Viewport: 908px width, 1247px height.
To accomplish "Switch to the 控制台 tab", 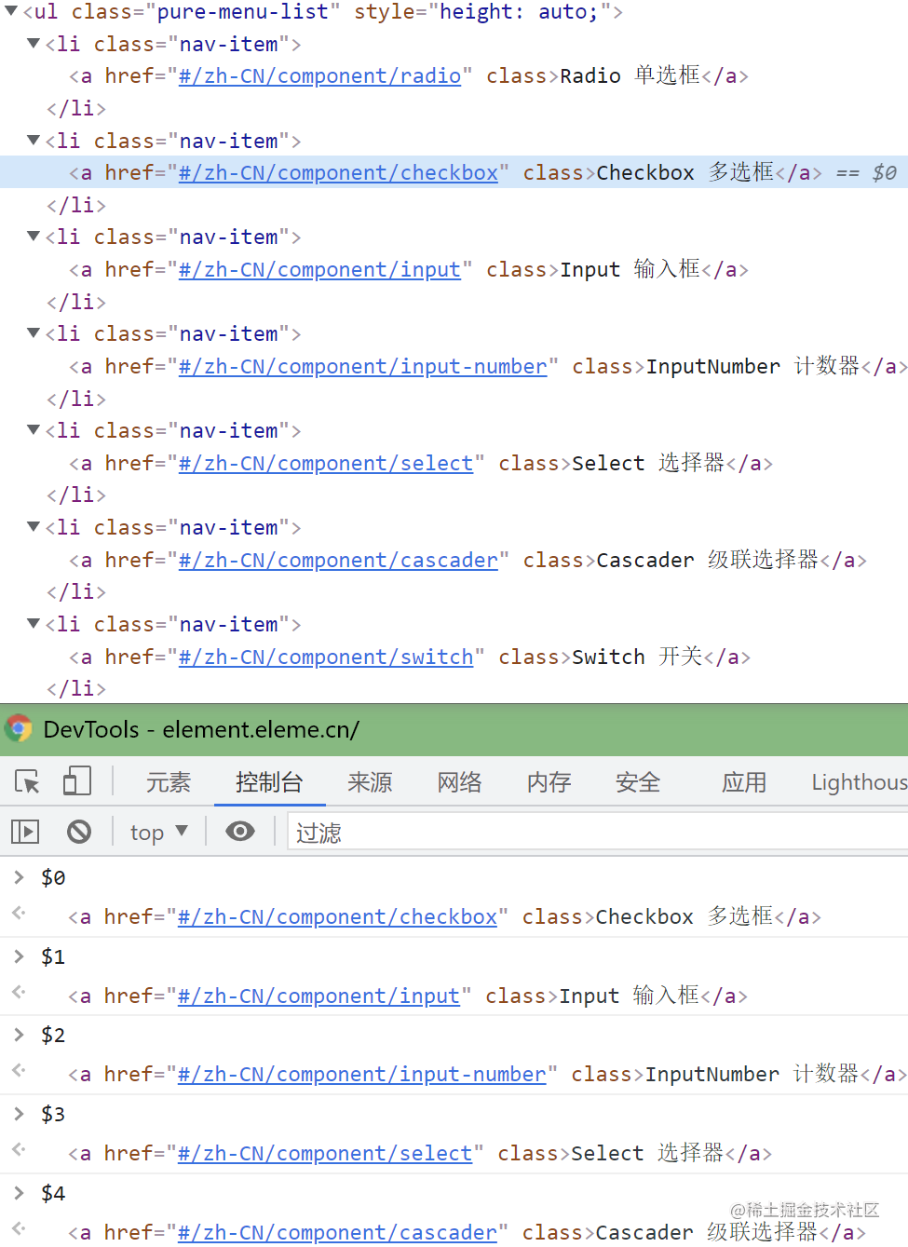I will pos(269,782).
